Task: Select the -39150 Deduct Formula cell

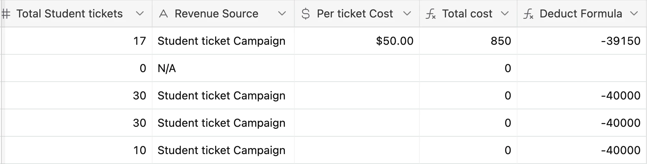Action: [582, 41]
